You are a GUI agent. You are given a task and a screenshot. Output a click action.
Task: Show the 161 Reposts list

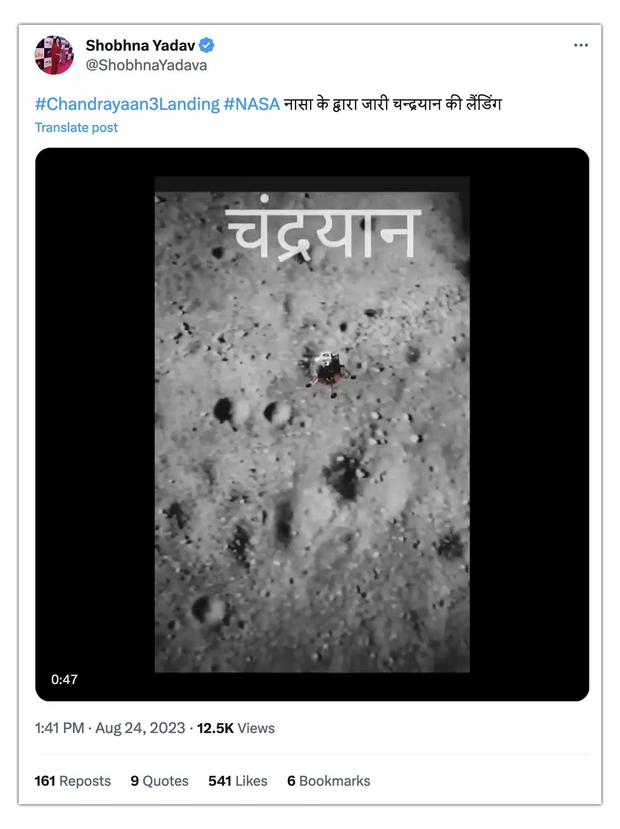(x=73, y=781)
